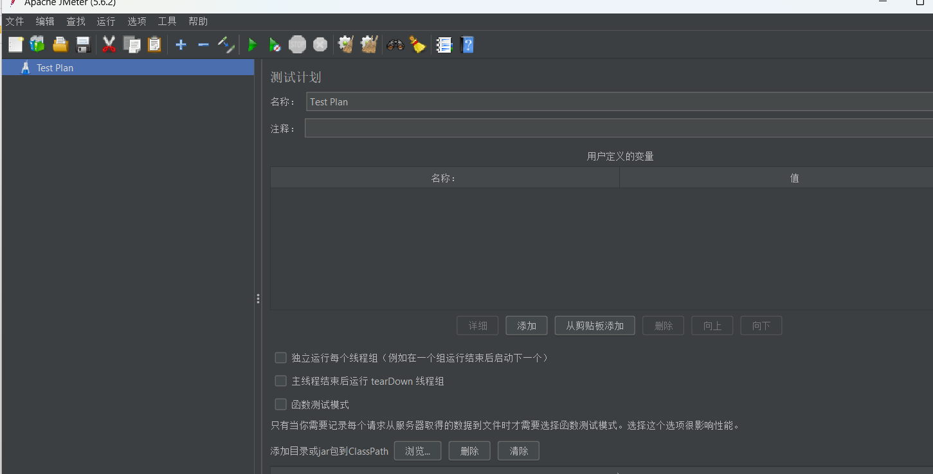Open the 运行 menu
This screenshot has height=474, width=933.
106,21
